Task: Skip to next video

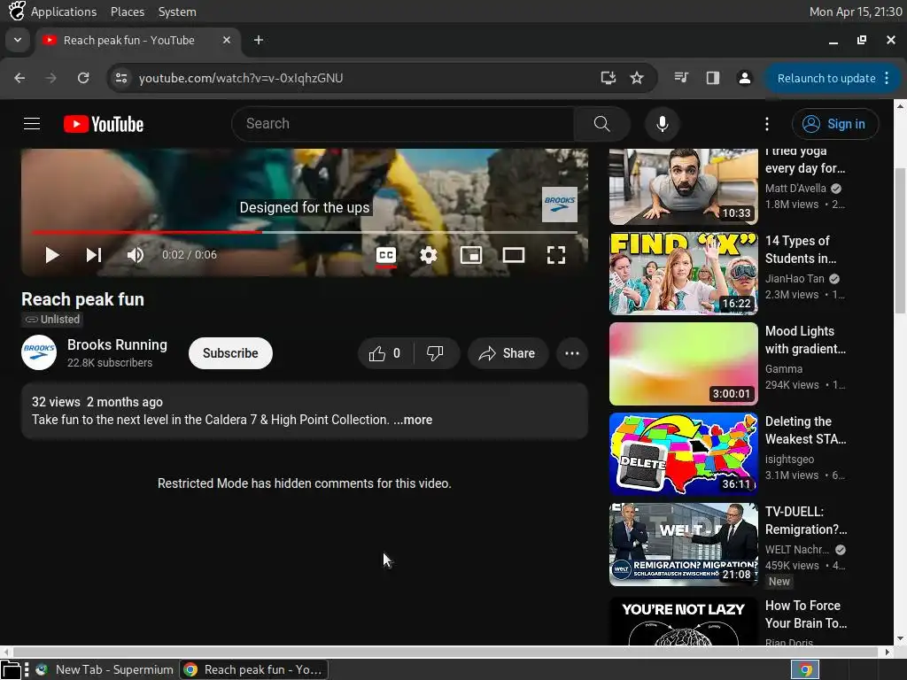Action: [x=94, y=255]
